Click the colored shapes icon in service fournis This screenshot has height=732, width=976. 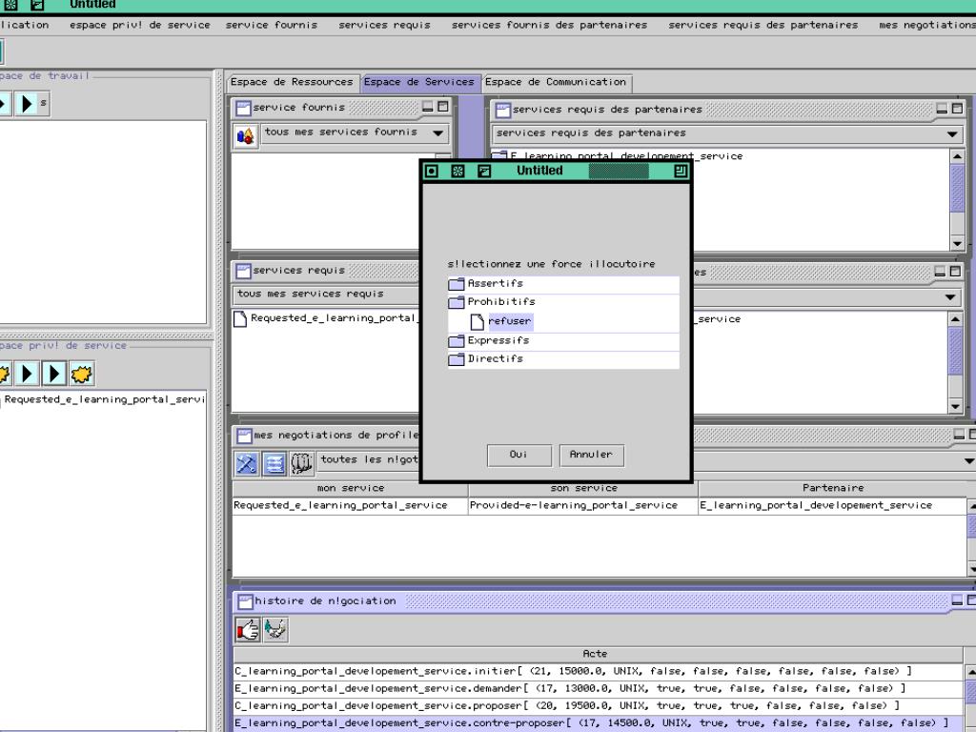pos(246,135)
